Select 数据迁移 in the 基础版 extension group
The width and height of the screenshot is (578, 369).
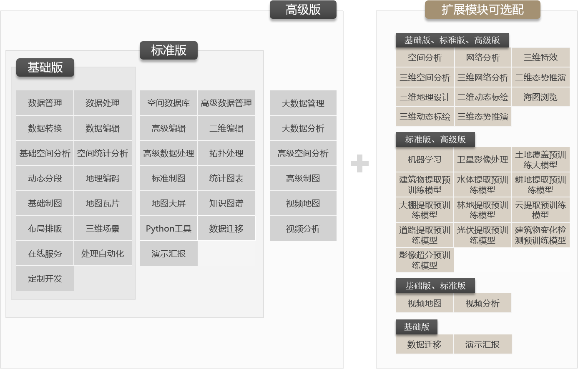point(425,344)
